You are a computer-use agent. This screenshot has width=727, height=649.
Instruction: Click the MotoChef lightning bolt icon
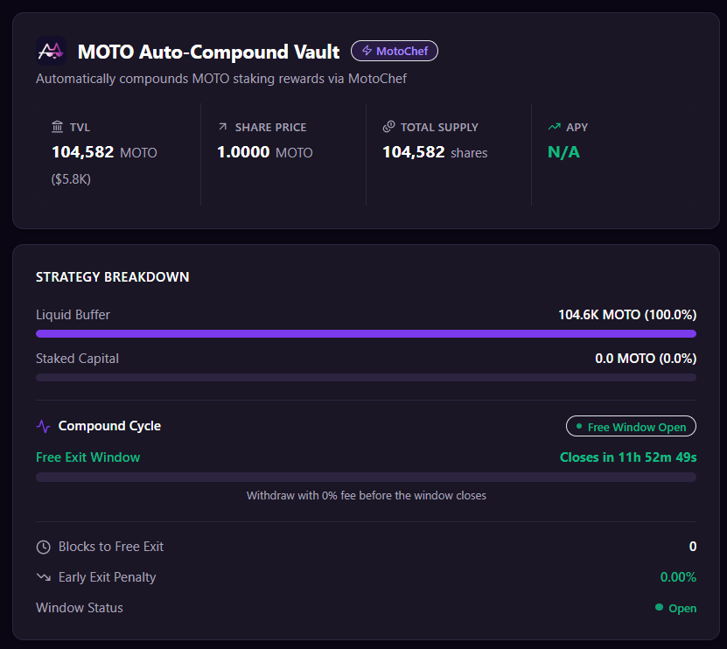coord(367,51)
